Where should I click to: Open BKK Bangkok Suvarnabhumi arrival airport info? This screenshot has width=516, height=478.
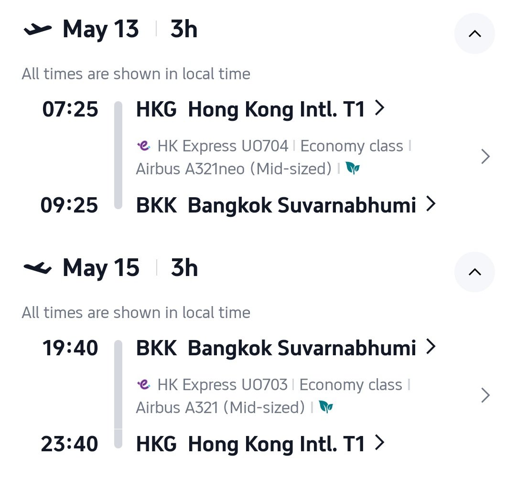[286, 205]
